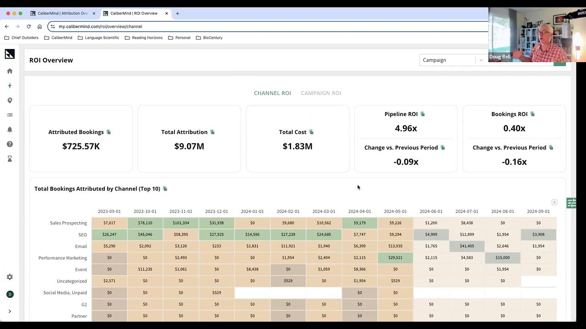Switch to the CAMPAIGN ROI tab
Image resolution: width=586 pixels, height=329 pixels.
tap(321, 93)
